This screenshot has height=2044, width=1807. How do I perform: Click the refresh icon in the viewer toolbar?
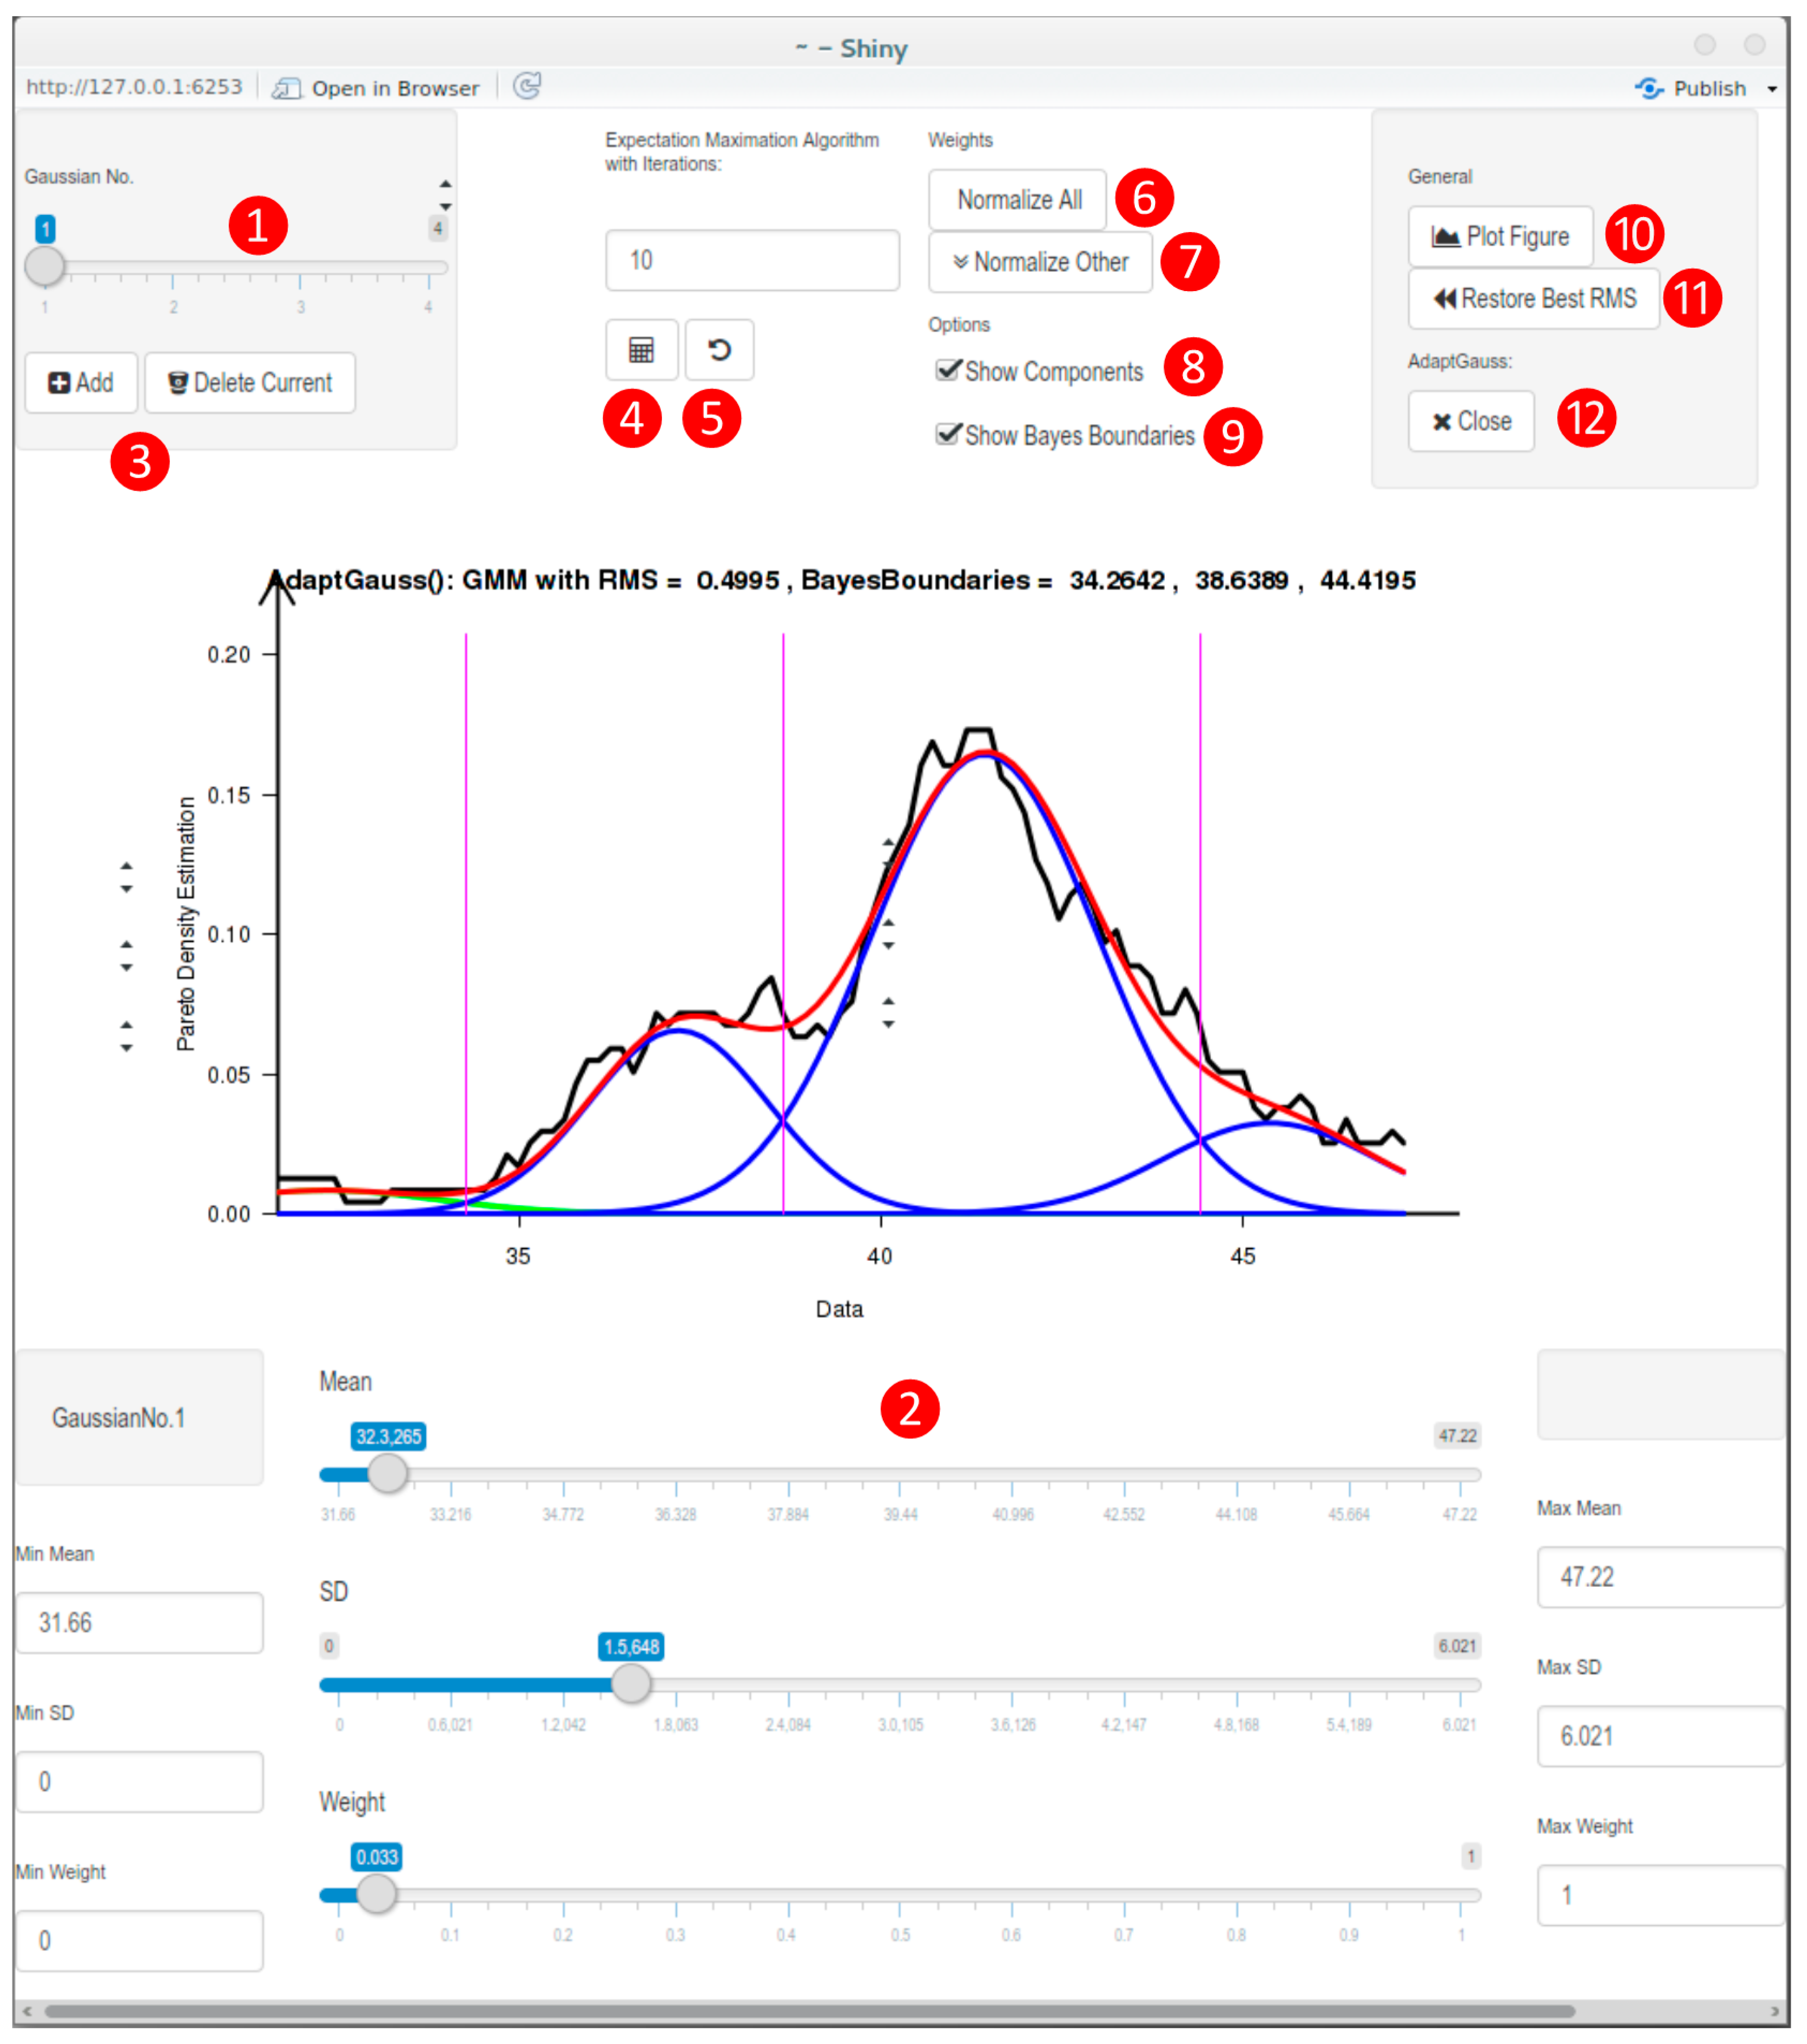click(527, 86)
